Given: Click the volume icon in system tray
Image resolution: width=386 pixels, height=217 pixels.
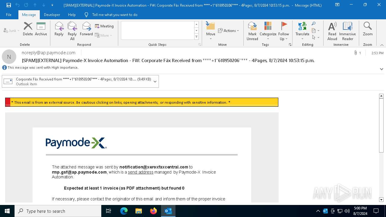Looking at the screenshot, I should tap(347, 211).
